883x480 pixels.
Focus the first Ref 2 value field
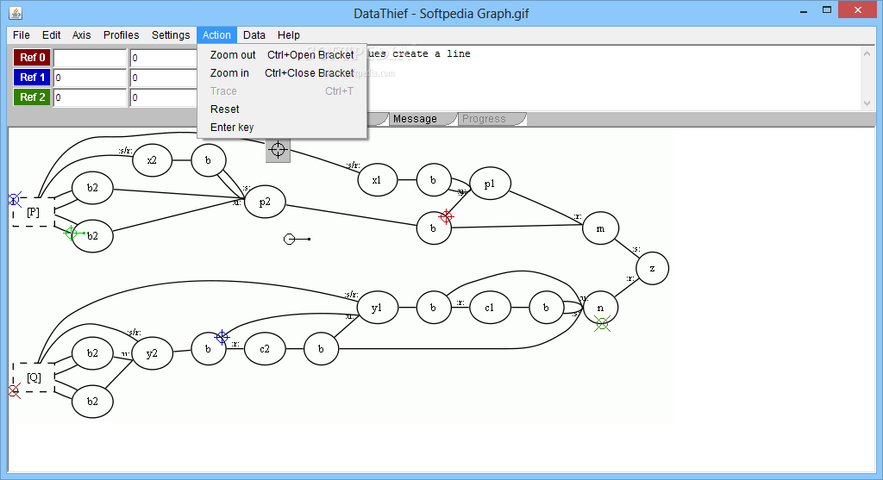[90, 97]
